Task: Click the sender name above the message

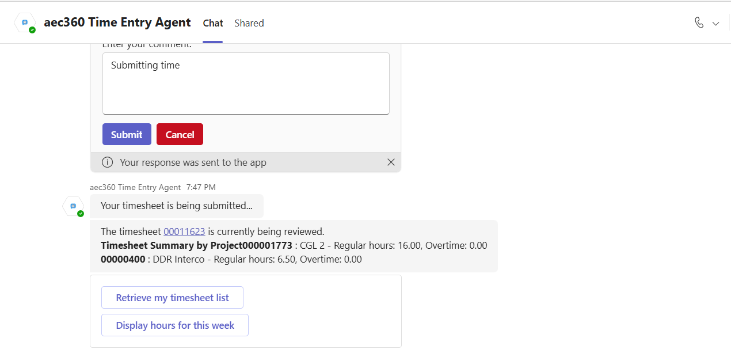Action: pos(135,187)
